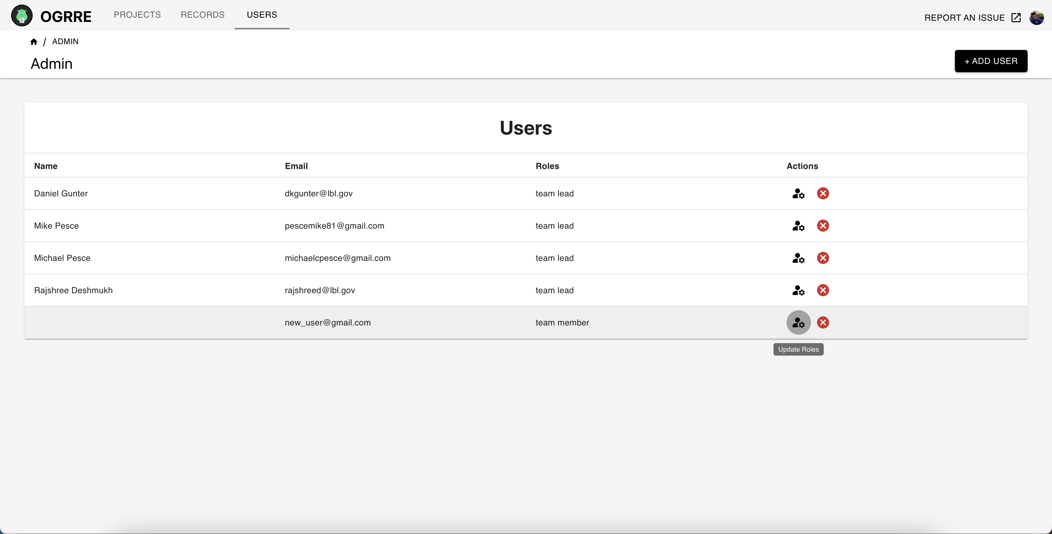The height and width of the screenshot is (534, 1052).
Task: Click Report an Issue link
Action: (x=964, y=18)
